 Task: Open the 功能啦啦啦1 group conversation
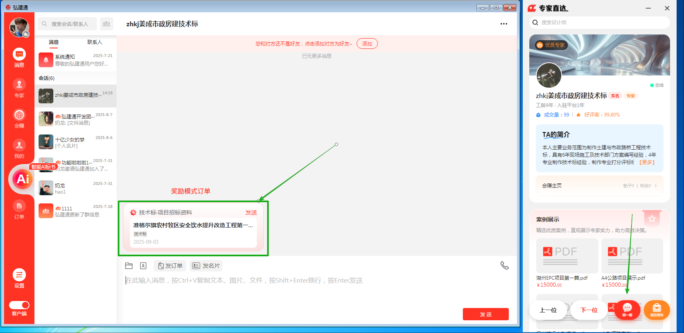75,165
